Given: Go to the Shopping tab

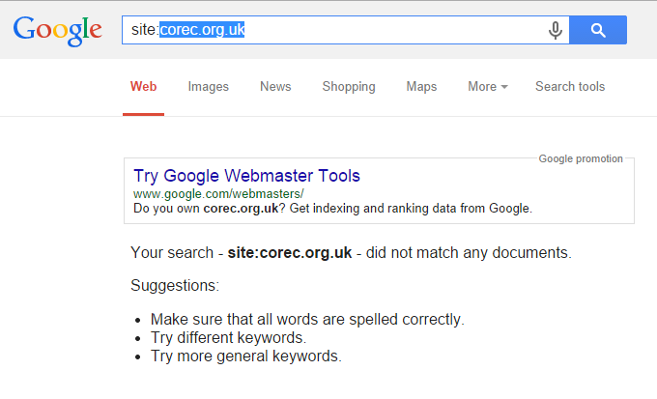Looking at the screenshot, I should pos(349,86).
